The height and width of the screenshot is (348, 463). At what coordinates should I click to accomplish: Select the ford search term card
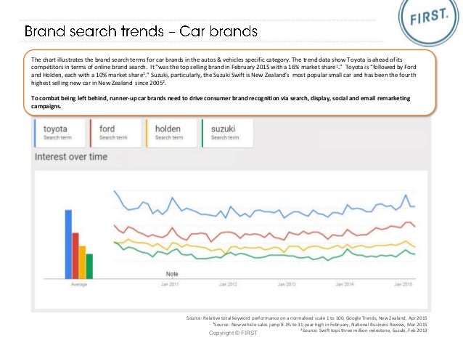tap(116, 133)
